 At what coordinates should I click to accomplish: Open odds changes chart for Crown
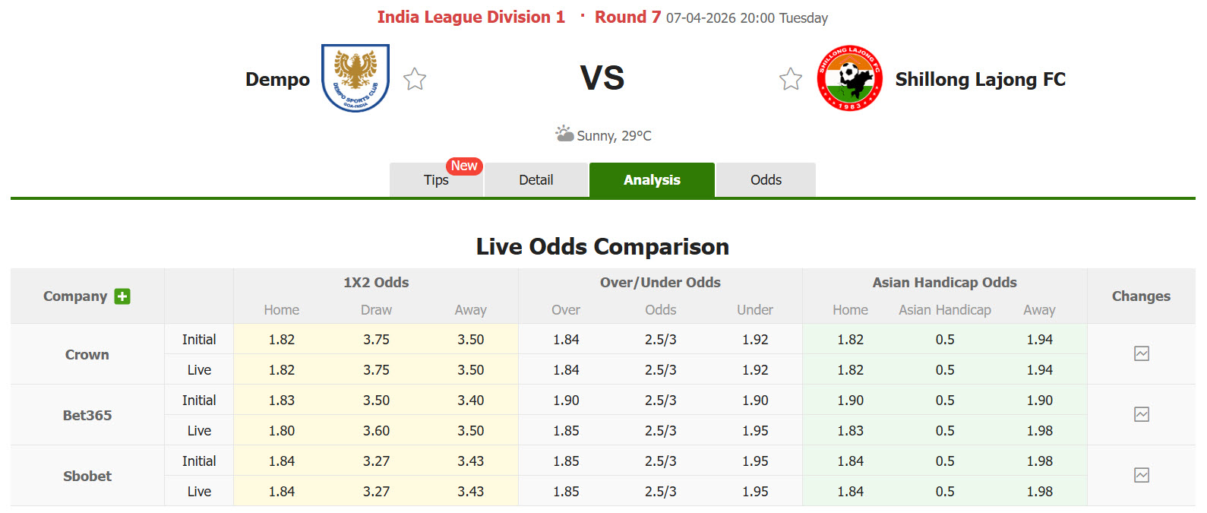pos(1142,354)
